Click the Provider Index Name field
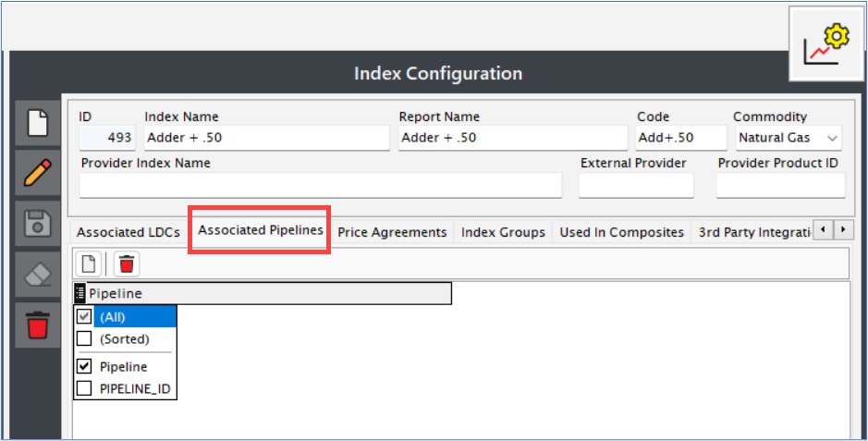The height and width of the screenshot is (441, 868). pos(321,185)
